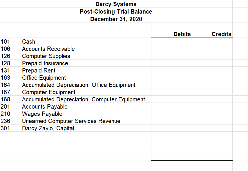This screenshot has width=248, height=171.
Task: Click the "Office Equipment" account name
Action: click(x=44, y=78)
